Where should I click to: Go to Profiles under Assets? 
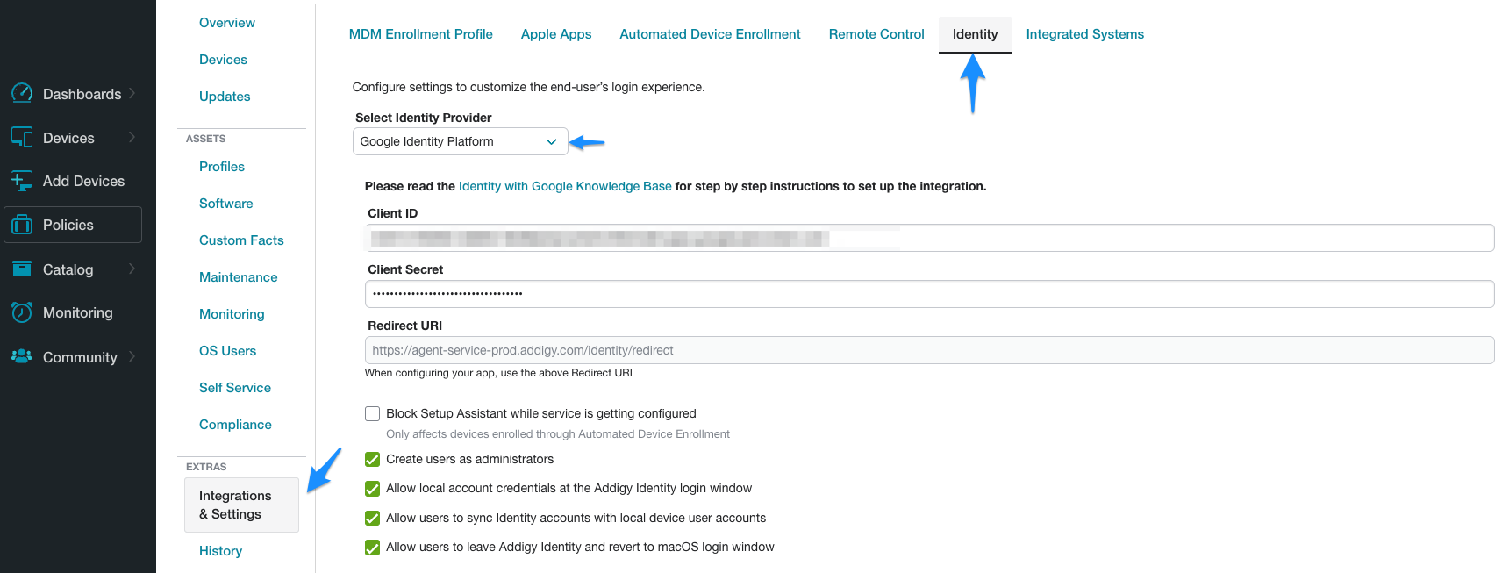[222, 167]
